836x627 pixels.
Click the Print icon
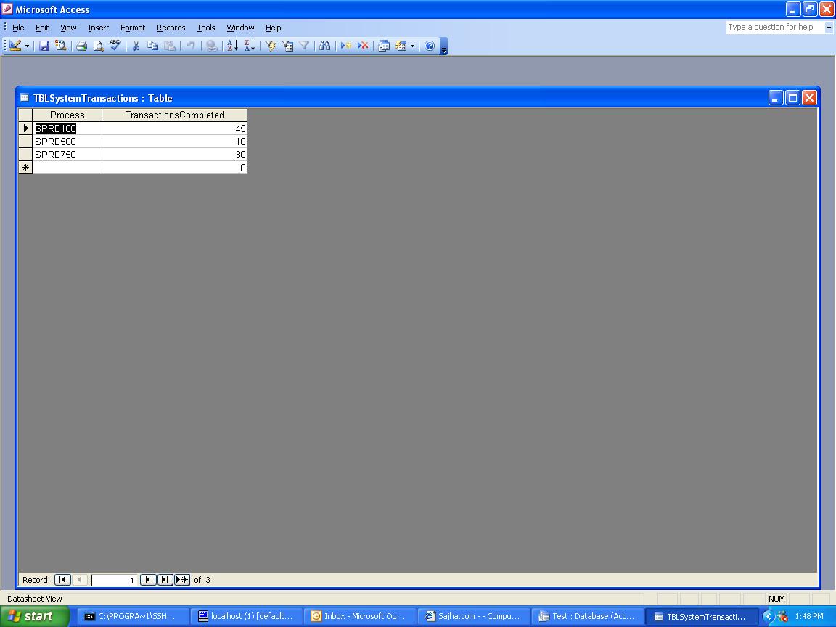click(82, 46)
